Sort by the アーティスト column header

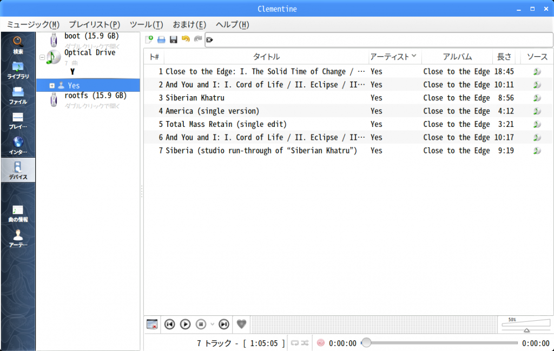[394, 57]
